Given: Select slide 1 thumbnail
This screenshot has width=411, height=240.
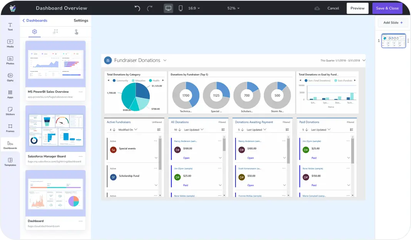Looking at the screenshot, I should [x=393, y=41].
